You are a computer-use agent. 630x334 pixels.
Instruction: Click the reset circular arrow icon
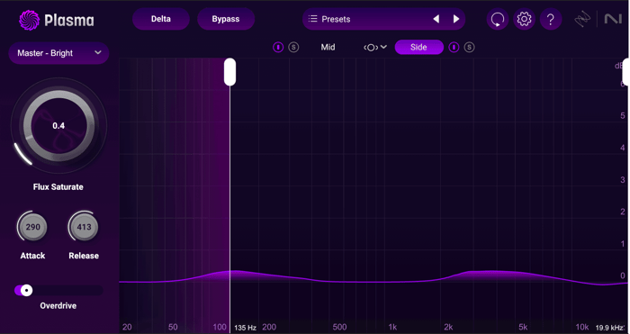tap(498, 19)
